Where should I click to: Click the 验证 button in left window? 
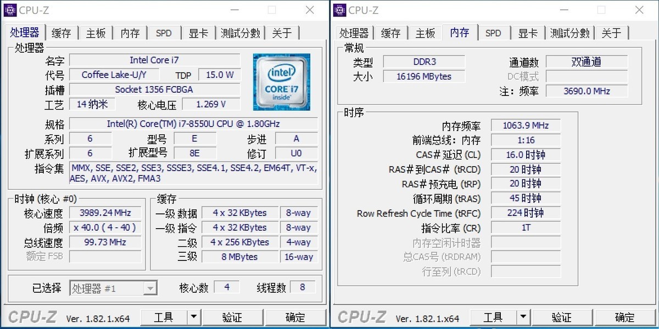coord(233,317)
